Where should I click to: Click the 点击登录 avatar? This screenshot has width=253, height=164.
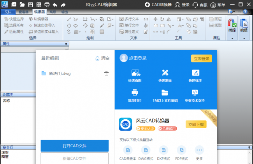pyautogui.click(x=124, y=58)
